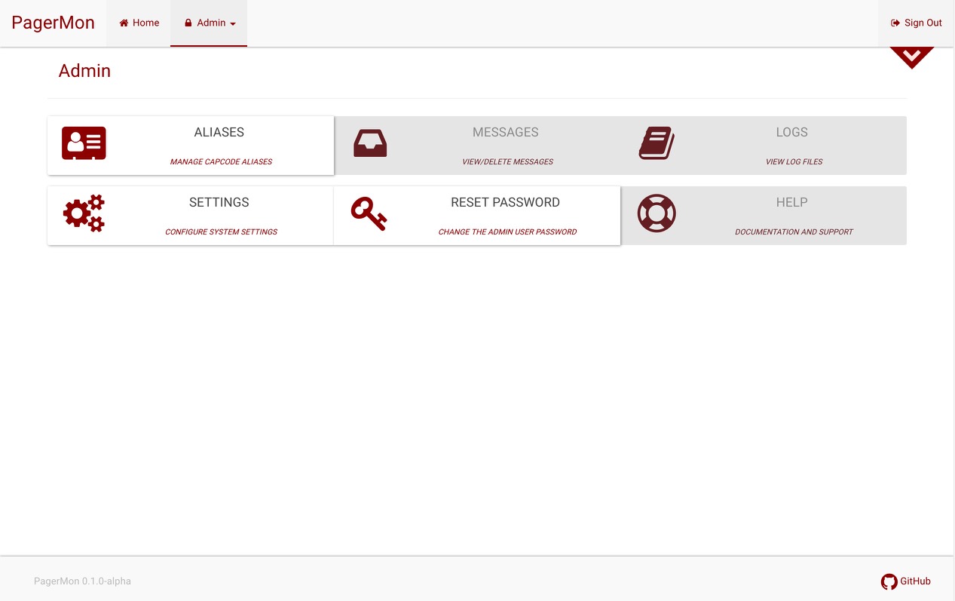
Task: Sign Out of PagerMon
Action: [x=917, y=23]
